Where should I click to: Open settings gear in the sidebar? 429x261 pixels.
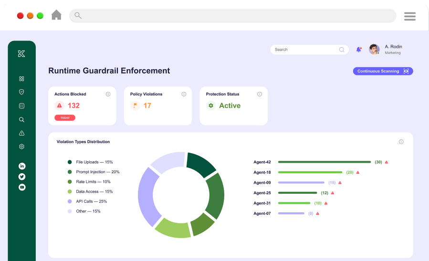click(21, 146)
